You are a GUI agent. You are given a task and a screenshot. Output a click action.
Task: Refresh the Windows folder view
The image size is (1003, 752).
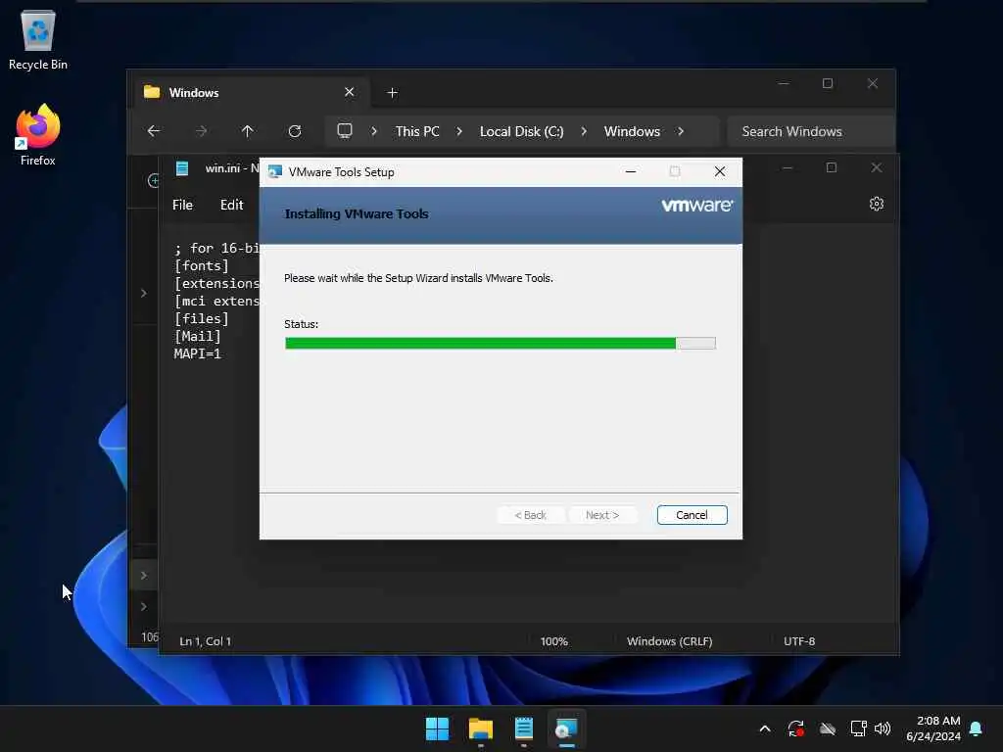click(x=295, y=131)
